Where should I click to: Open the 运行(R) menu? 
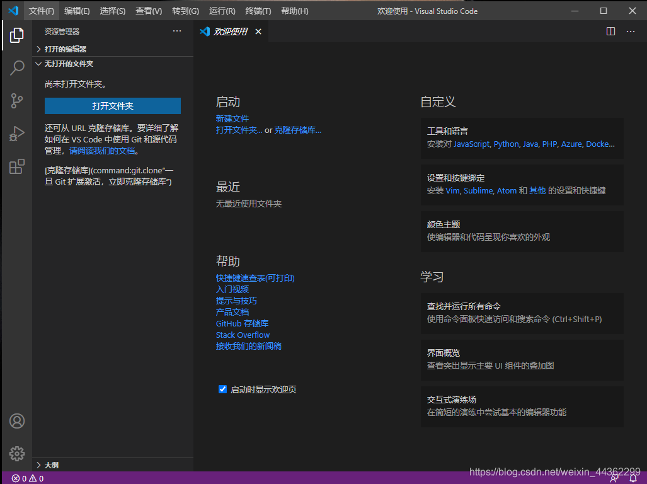coord(222,11)
